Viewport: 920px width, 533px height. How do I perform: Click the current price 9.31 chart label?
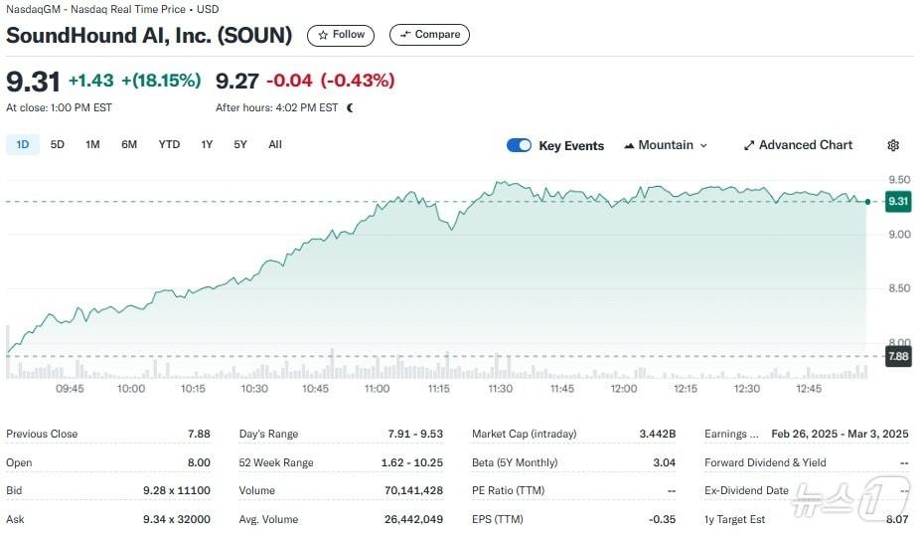(x=898, y=201)
